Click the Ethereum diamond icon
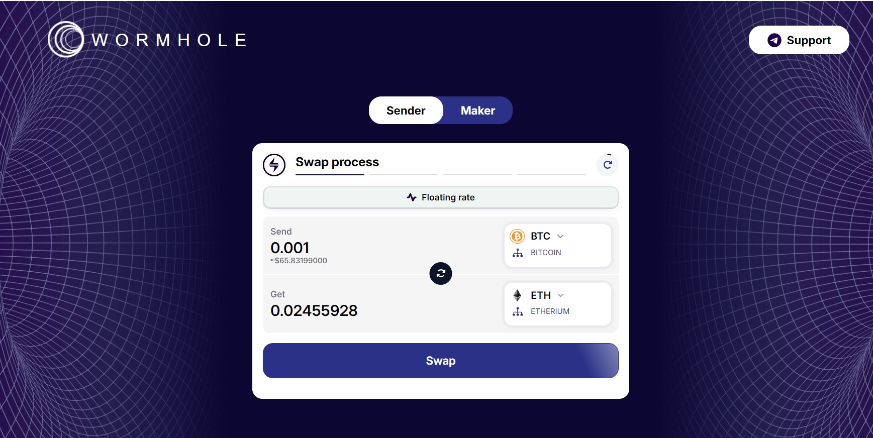 pyautogui.click(x=517, y=295)
